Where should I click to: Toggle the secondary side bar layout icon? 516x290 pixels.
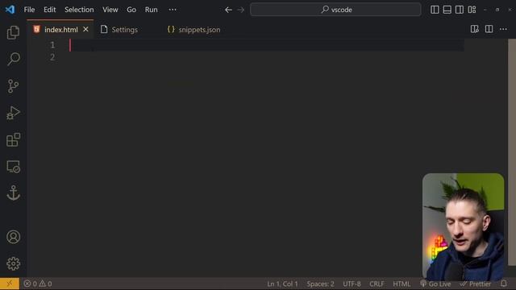point(460,10)
